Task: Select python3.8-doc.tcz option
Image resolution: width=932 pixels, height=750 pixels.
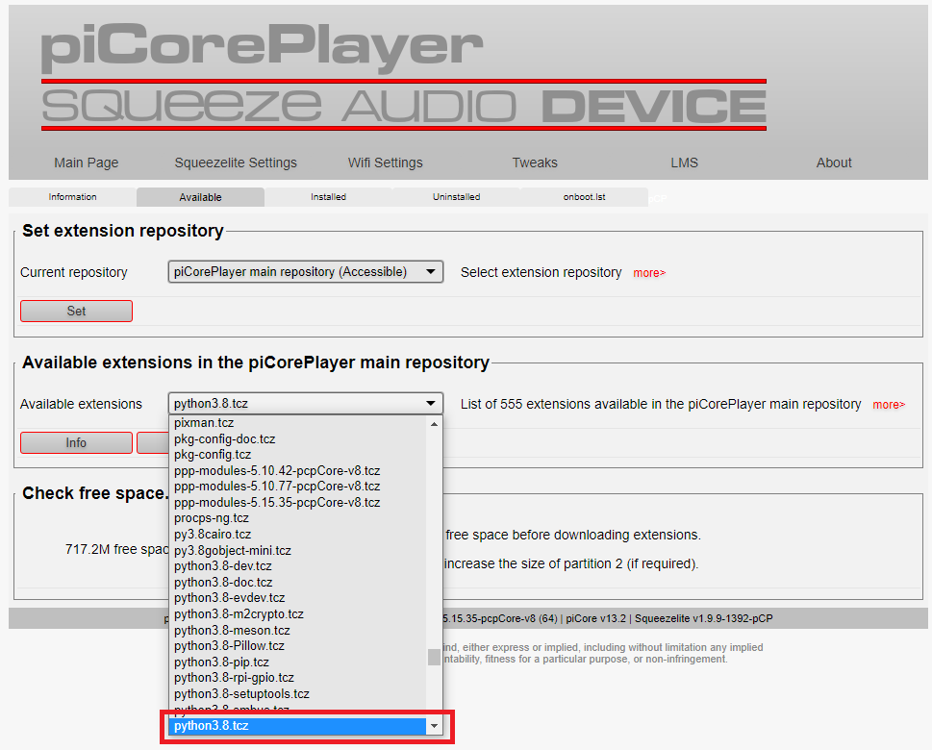Action: [x=298, y=583]
